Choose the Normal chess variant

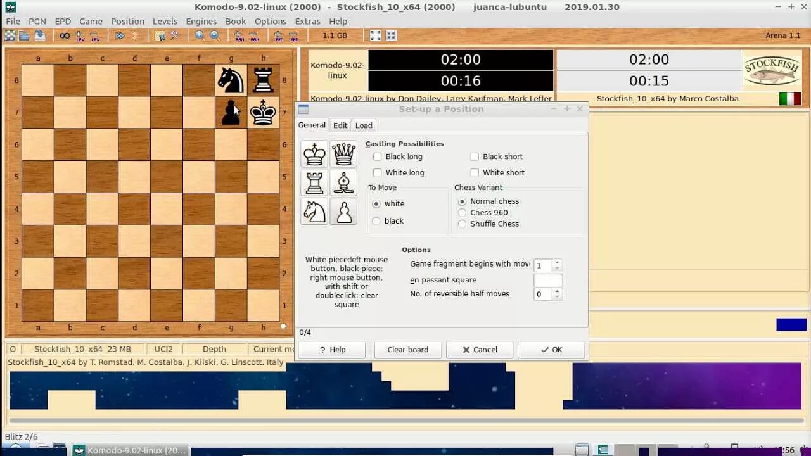pyautogui.click(x=462, y=201)
